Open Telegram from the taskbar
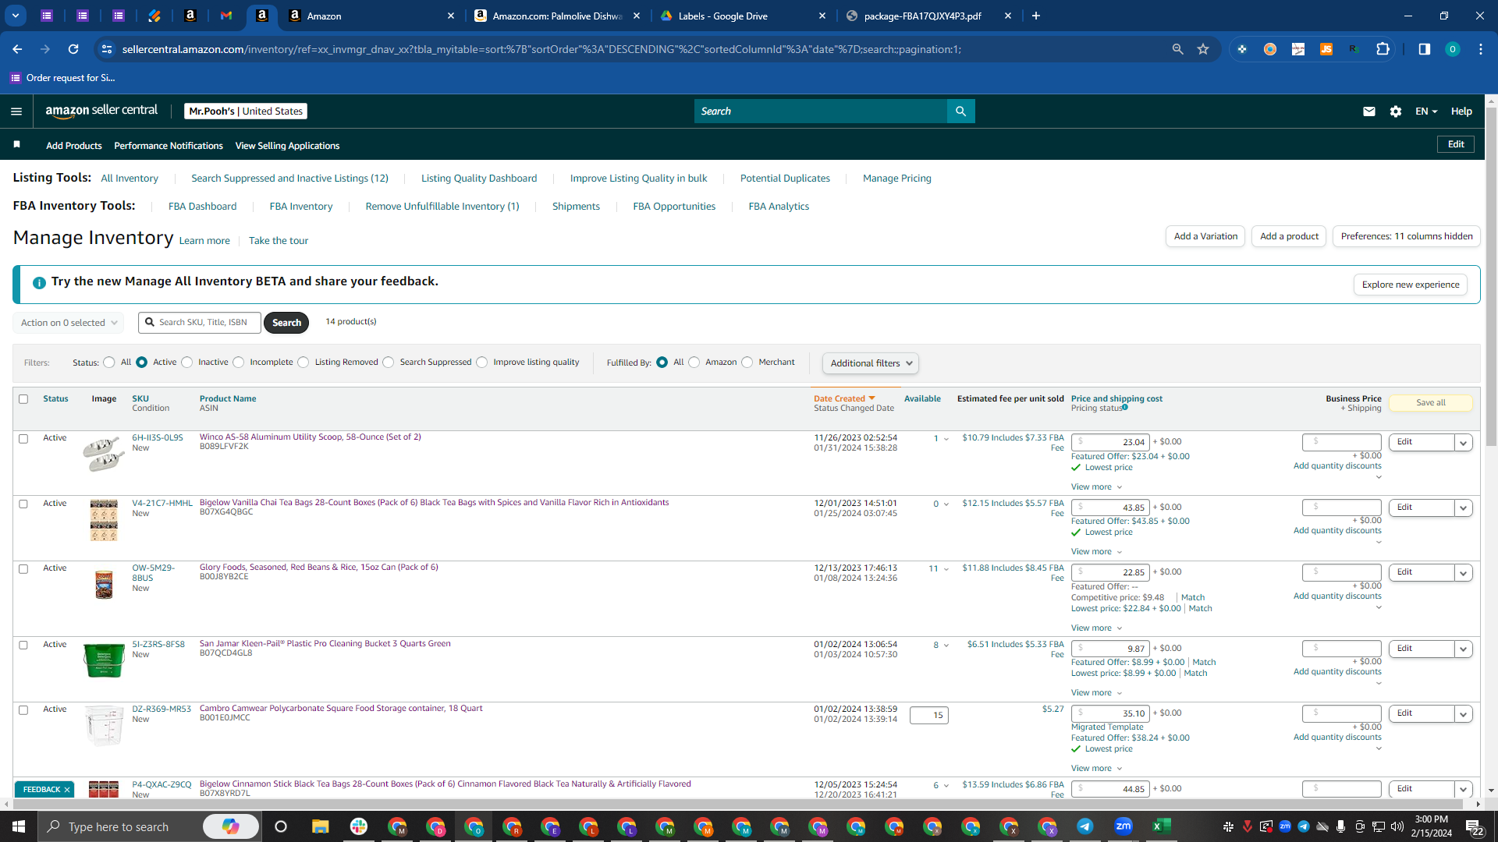This screenshot has width=1498, height=842. pyautogui.click(x=1085, y=826)
